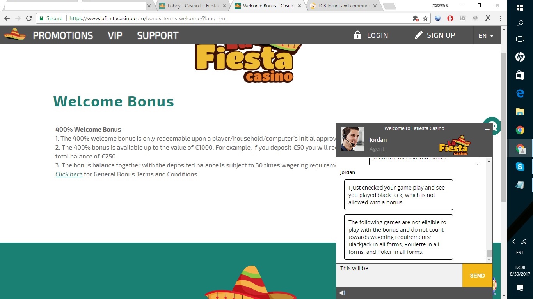This screenshot has width=533, height=299.
Task: Bookmark this page with star icon
Action: pyautogui.click(x=425, y=18)
